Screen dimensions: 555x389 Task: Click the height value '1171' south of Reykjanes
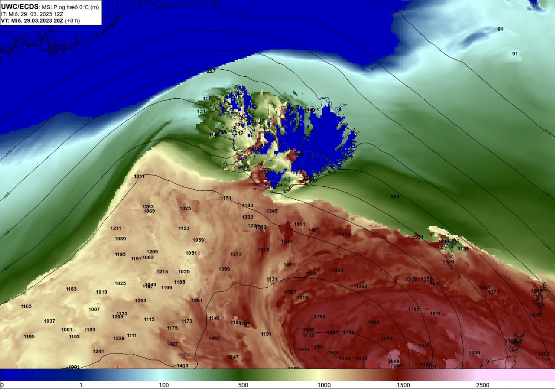[226, 198]
